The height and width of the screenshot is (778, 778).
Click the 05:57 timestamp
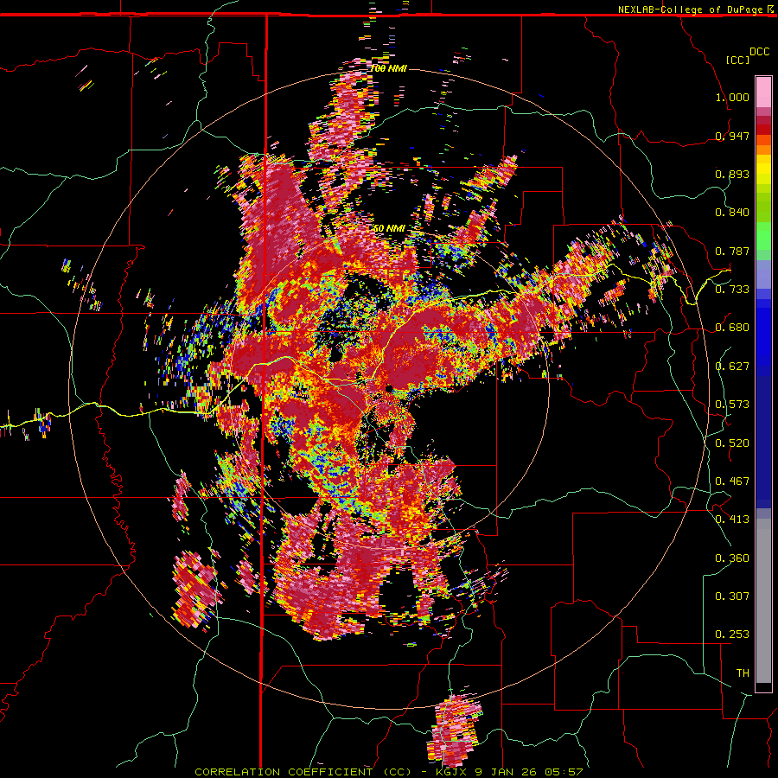click(x=566, y=772)
